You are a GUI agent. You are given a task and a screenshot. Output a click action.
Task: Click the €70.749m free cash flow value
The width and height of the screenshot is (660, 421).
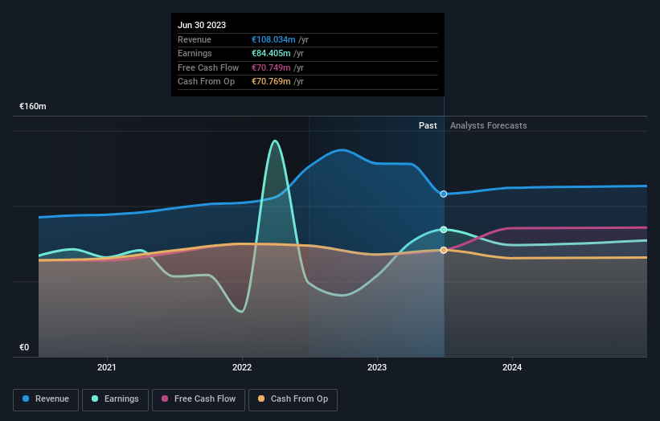(x=271, y=67)
